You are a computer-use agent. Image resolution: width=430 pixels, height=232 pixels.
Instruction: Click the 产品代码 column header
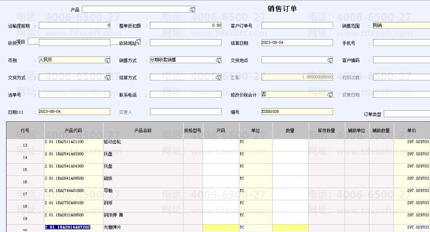[x=74, y=130]
